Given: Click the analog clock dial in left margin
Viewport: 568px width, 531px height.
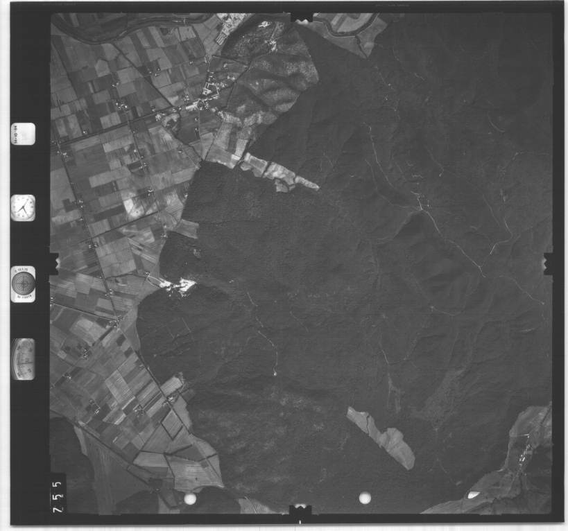Looking at the screenshot, I should 23,207.
